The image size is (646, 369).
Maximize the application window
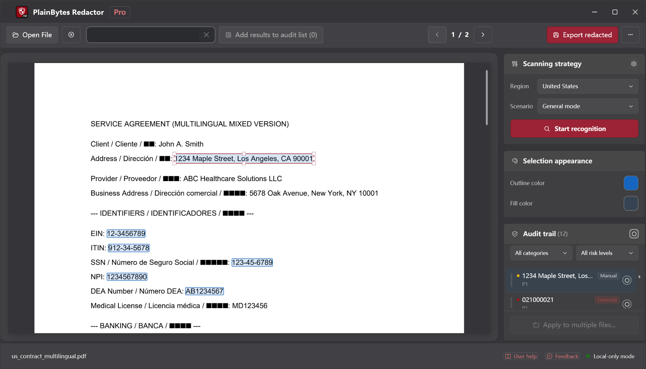tap(615, 12)
